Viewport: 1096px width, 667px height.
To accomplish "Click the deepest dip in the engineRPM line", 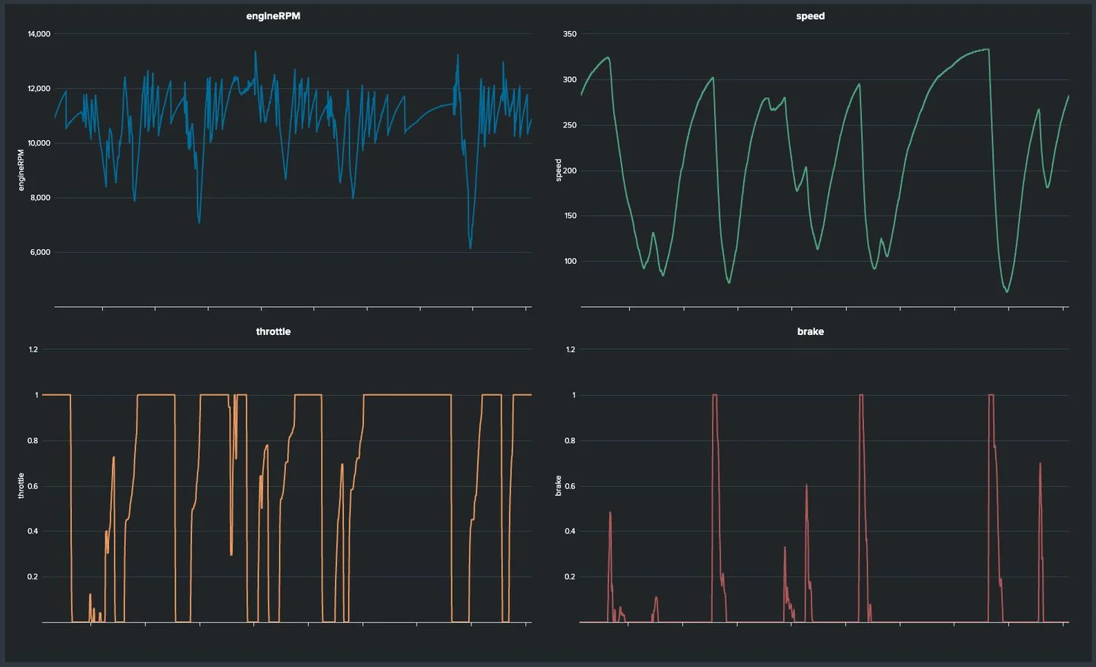I will point(470,250).
